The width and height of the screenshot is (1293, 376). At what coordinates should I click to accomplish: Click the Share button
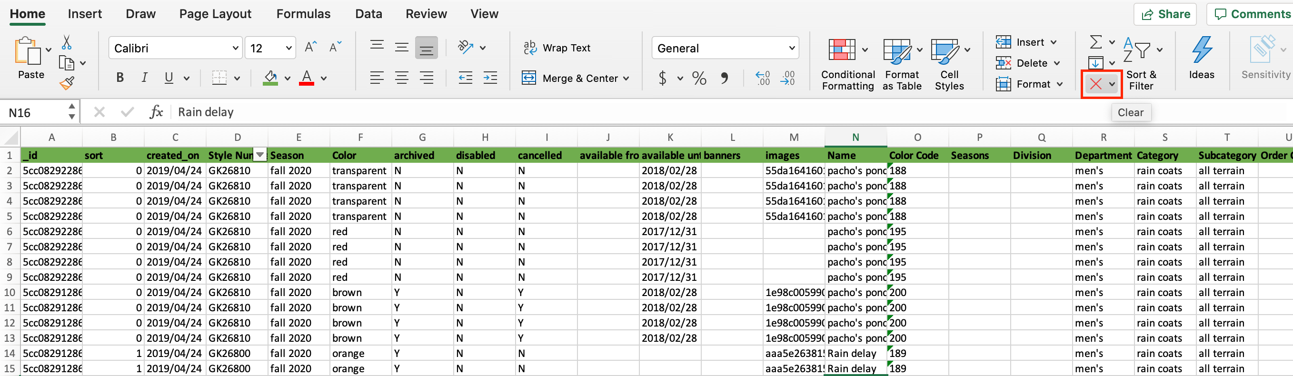(1164, 14)
